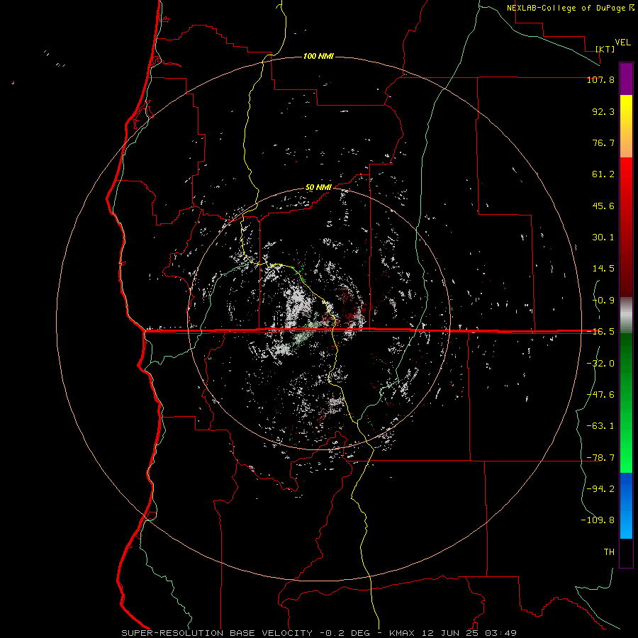This screenshot has height=638, width=638.
Task: Select the 30.1 scale value
Action: tap(603, 237)
